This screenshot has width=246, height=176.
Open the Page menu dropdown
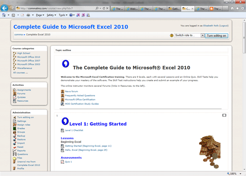point(40,15)
